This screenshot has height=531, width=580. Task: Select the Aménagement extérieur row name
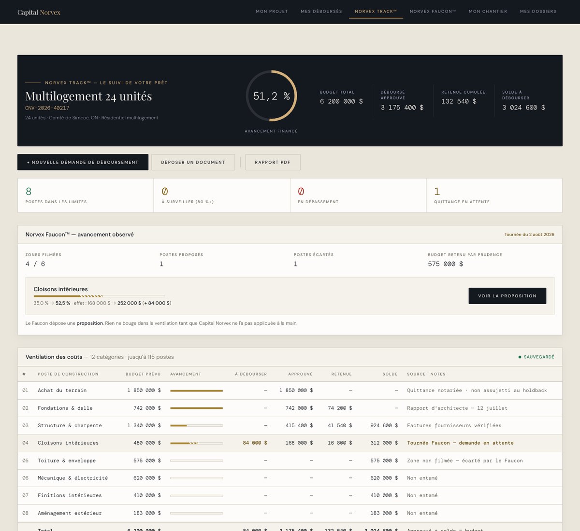tap(70, 514)
